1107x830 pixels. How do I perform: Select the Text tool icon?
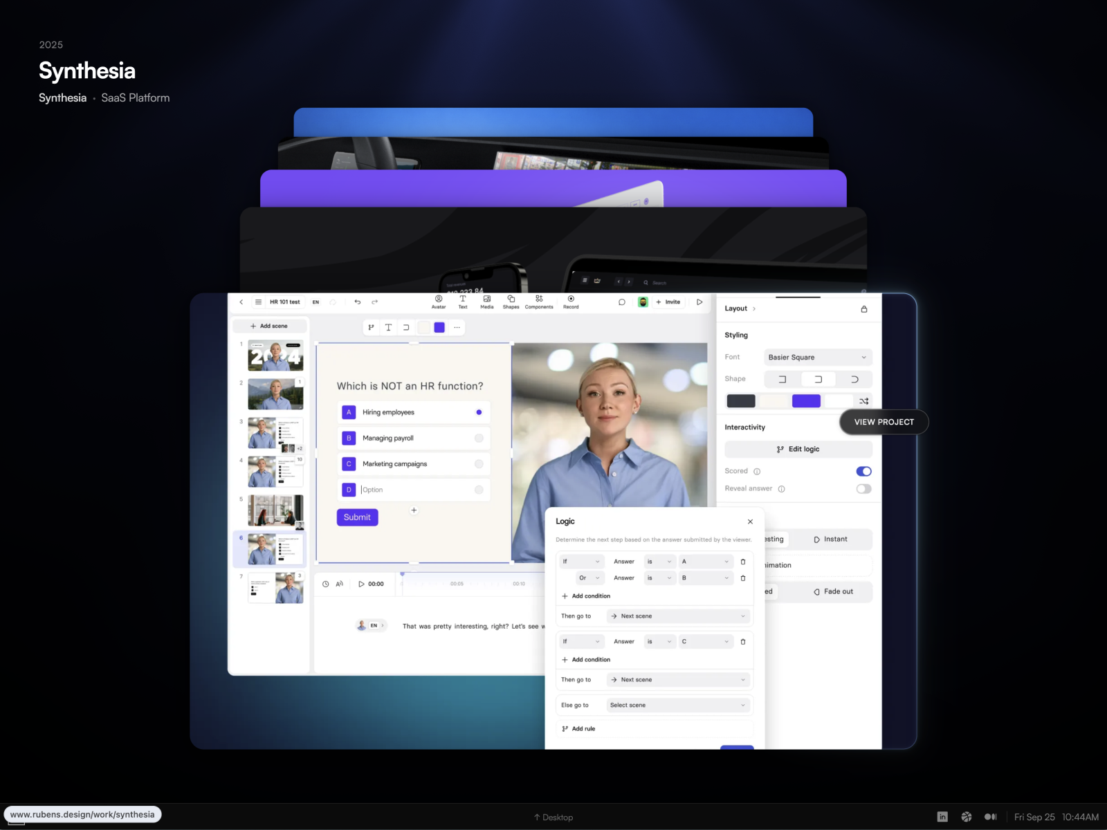463,302
